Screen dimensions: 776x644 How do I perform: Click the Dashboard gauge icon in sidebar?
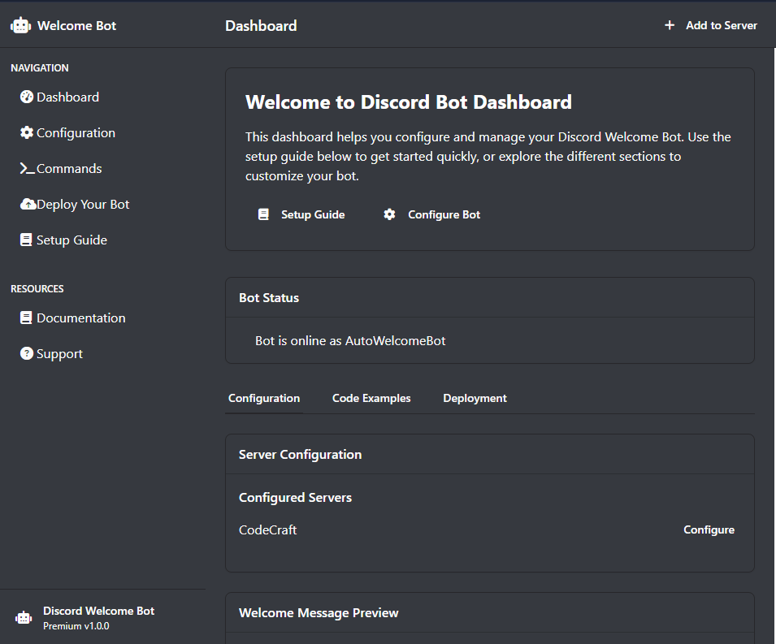coord(27,97)
